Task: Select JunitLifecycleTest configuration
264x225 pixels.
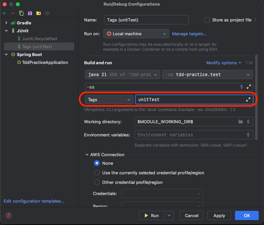Action: coord(39,39)
